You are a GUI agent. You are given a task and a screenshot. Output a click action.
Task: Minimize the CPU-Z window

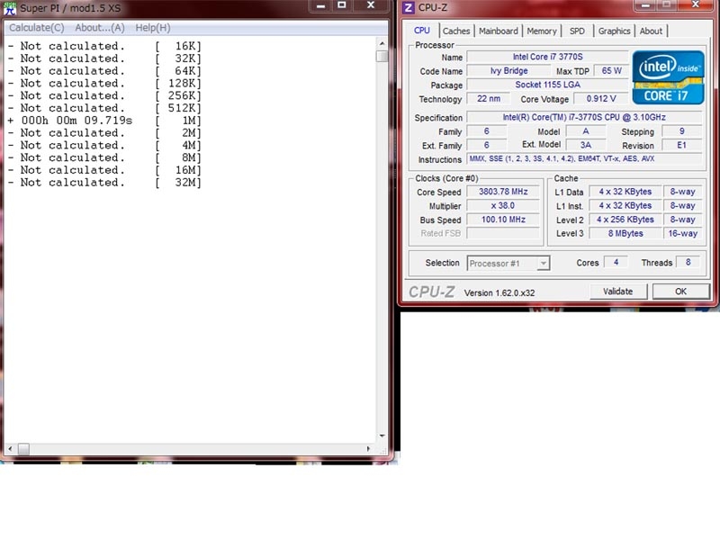tap(645, 5)
